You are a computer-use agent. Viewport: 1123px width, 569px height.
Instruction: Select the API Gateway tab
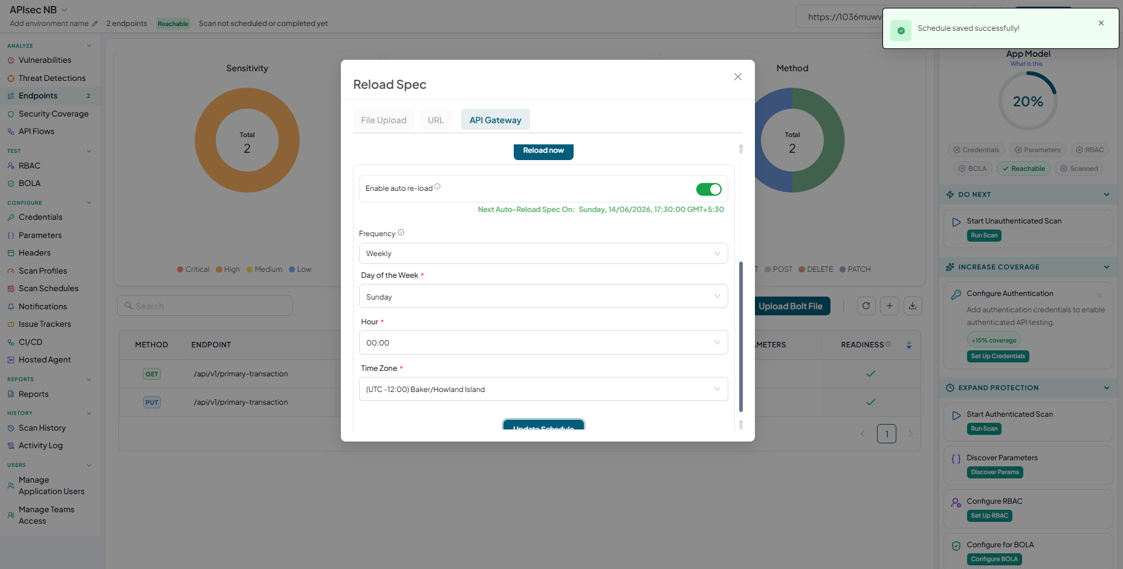(496, 120)
